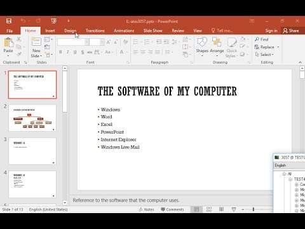Click the Save icon in quick access toolbar
Image resolution: width=305 pixels, height=229 pixels.
(x=9, y=21)
